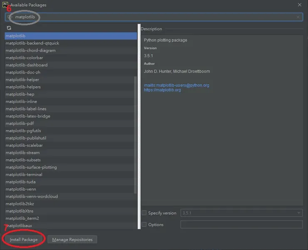Select matplotlib-surface-plotting package
This screenshot has height=250, width=308.
[71, 167]
